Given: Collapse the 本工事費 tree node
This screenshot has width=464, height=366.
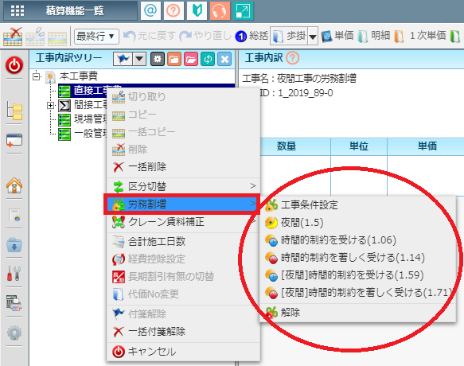Looking at the screenshot, I should tap(37, 76).
